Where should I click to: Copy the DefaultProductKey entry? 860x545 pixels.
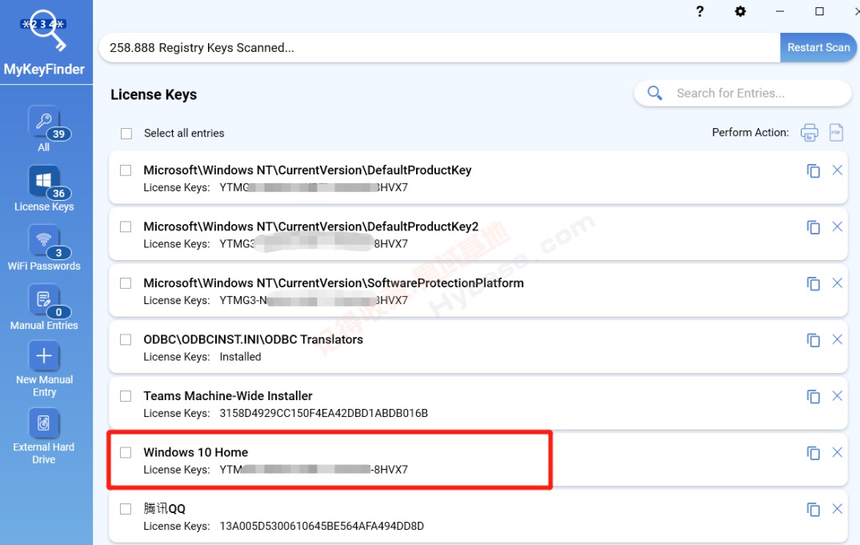[814, 170]
